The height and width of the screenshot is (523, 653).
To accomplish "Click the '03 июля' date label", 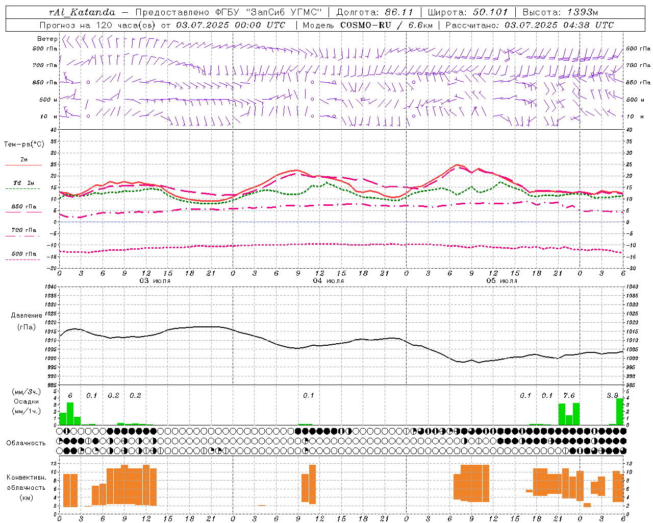I will 155,281.
